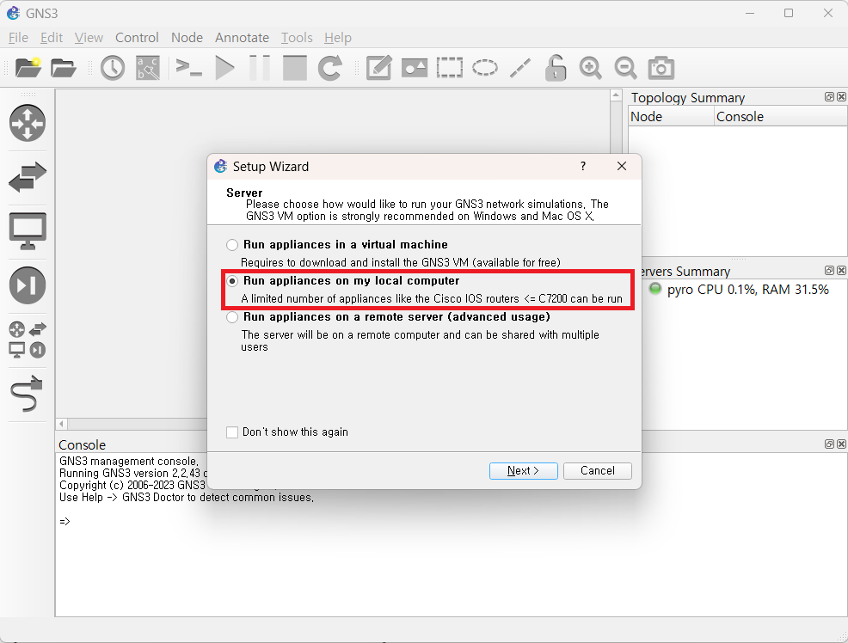Open the Help menu
This screenshot has height=643, width=848.
click(337, 37)
